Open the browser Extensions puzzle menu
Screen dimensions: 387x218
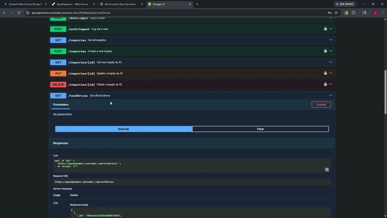[354, 13]
